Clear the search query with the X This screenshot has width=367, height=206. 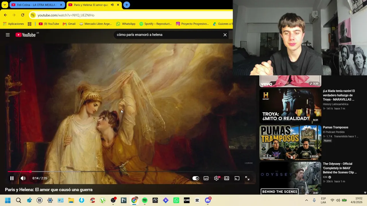(225, 35)
